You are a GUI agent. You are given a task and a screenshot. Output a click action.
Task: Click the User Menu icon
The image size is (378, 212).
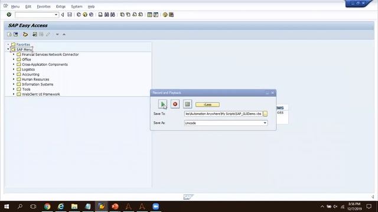(9, 34)
